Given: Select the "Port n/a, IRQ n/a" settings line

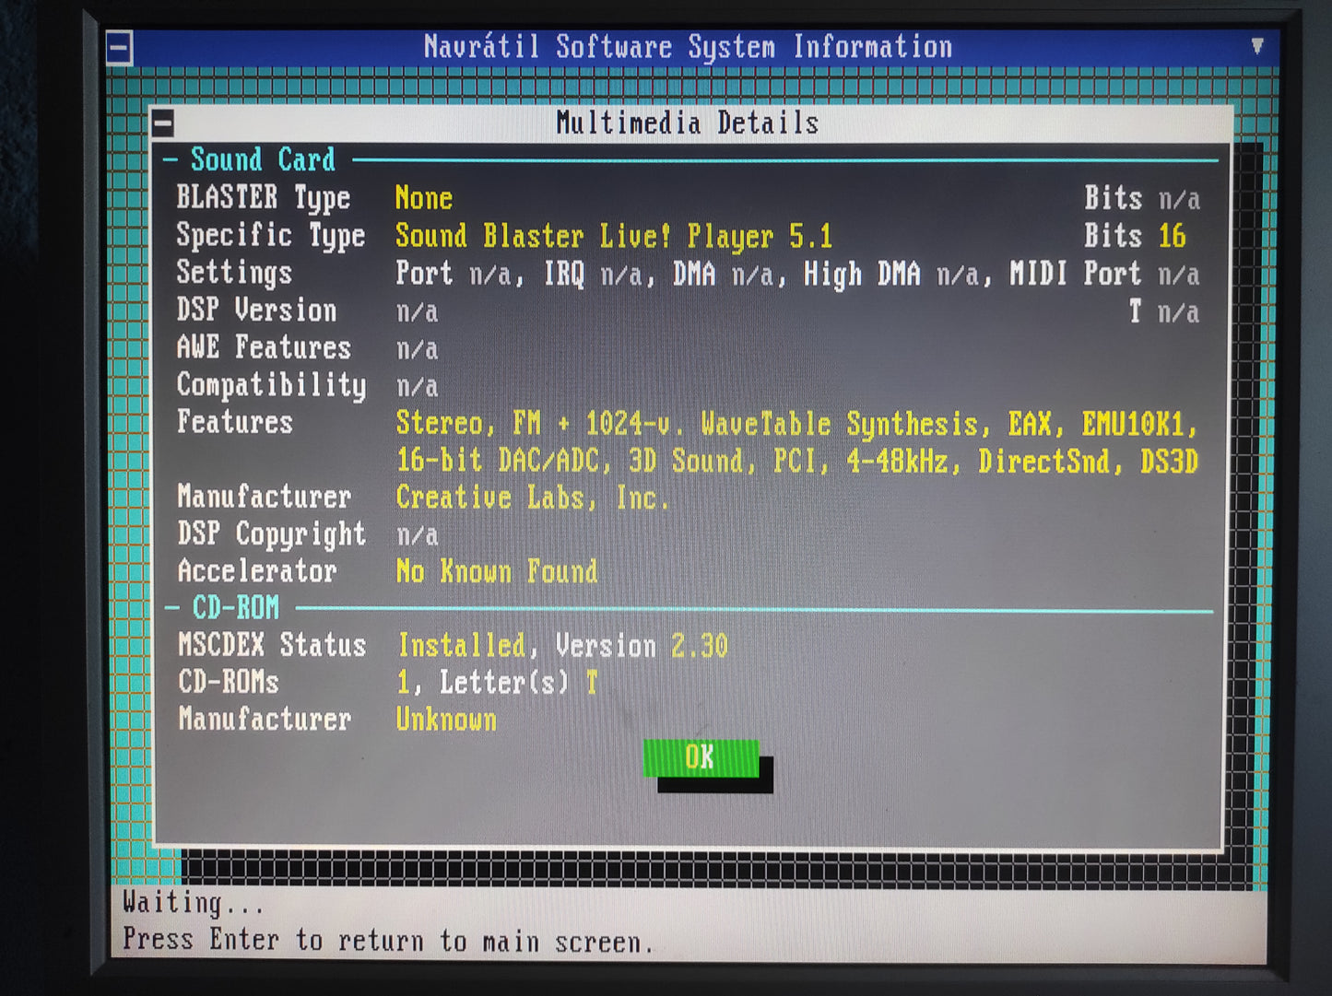Looking at the screenshot, I should tap(797, 274).
